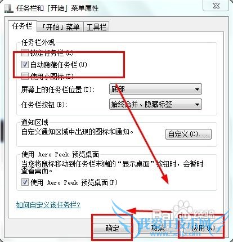Toggle 使用 Aero Peek 预览桌面 checkbox

click(x=25, y=182)
